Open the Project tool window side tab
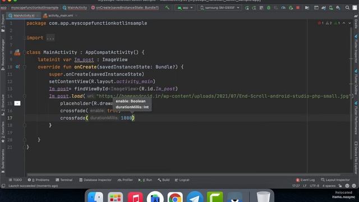This screenshot has height=202, width=359. (x=3, y=24)
